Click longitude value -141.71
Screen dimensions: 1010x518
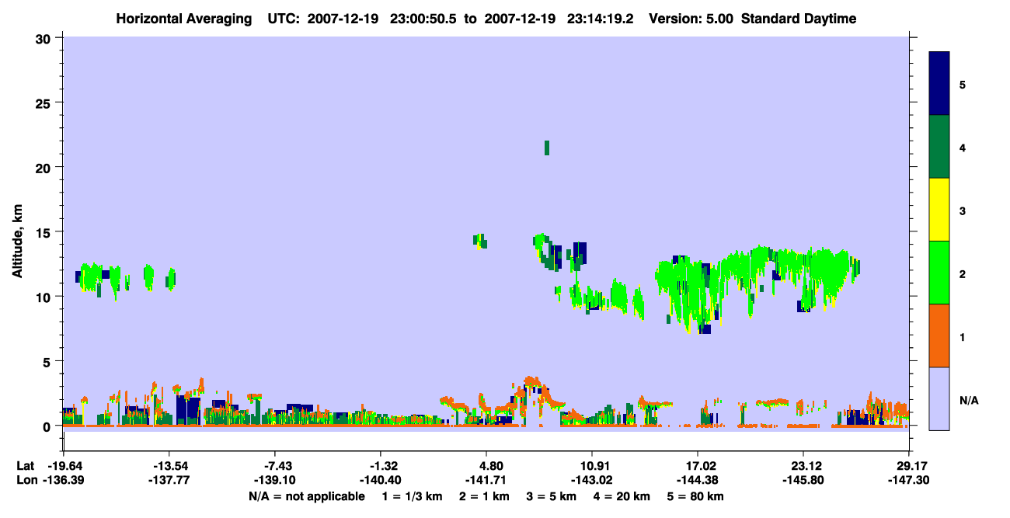486,481
